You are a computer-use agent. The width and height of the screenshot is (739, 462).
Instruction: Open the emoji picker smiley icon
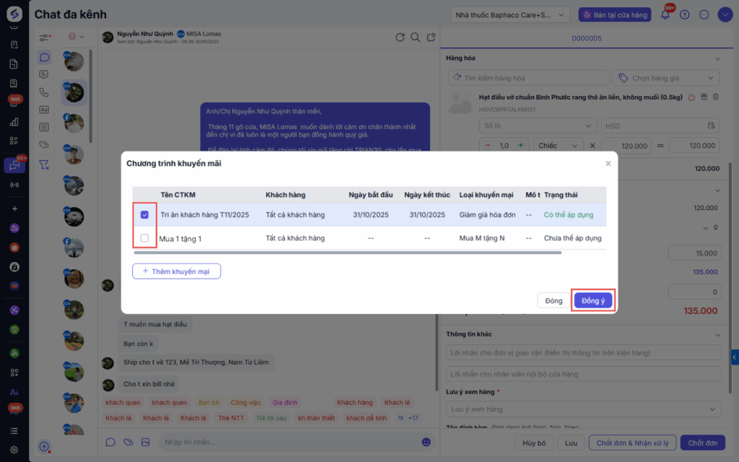(x=426, y=442)
